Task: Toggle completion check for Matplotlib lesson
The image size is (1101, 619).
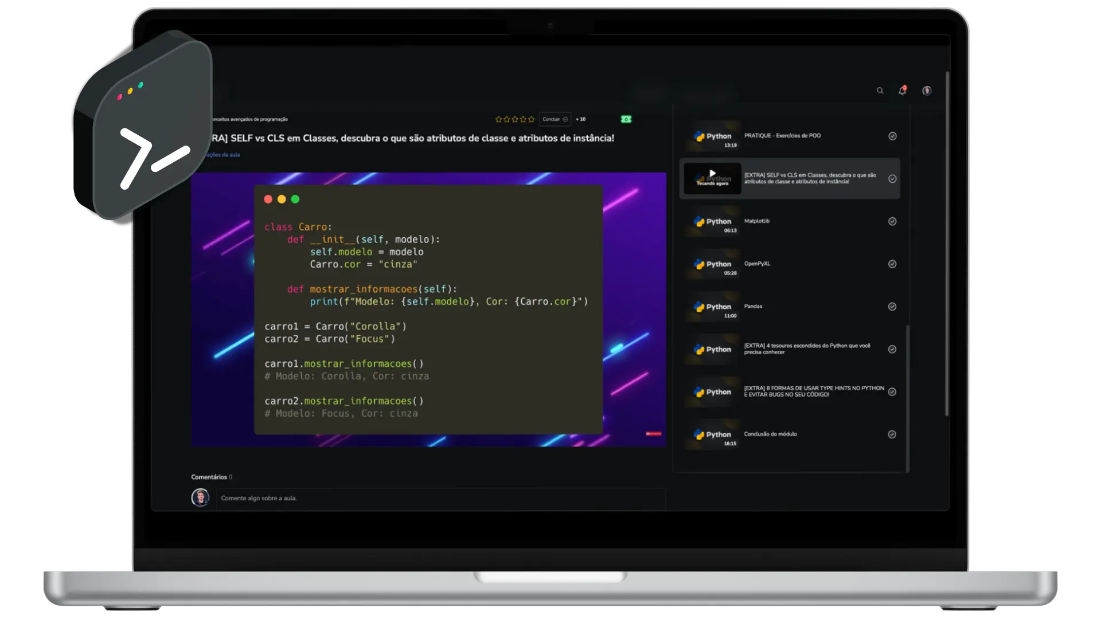Action: click(x=892, y=221)
